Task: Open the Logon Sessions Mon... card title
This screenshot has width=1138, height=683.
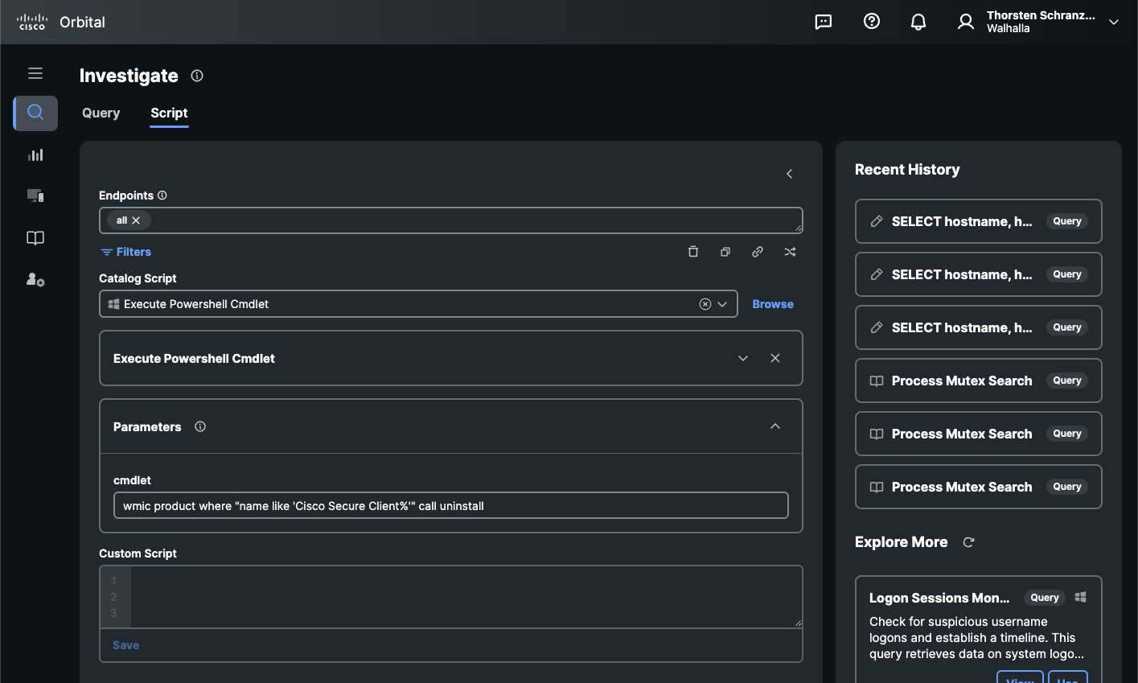Action: pos(939,598)
